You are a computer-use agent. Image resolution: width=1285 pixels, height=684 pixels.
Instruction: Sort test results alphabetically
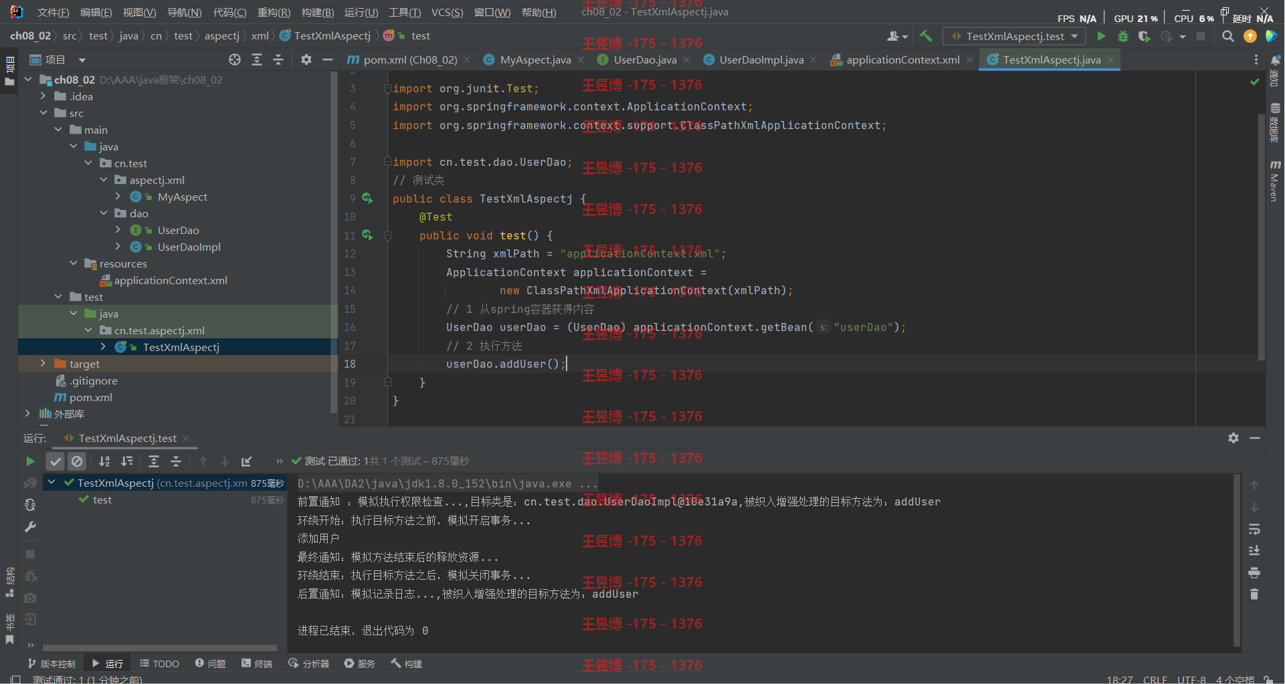104,461
